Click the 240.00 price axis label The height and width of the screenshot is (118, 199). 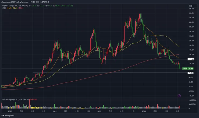tap(191, 36)
